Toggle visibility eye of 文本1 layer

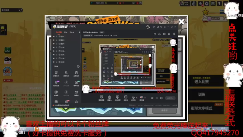pyautogui.click(x=54, y=62)
